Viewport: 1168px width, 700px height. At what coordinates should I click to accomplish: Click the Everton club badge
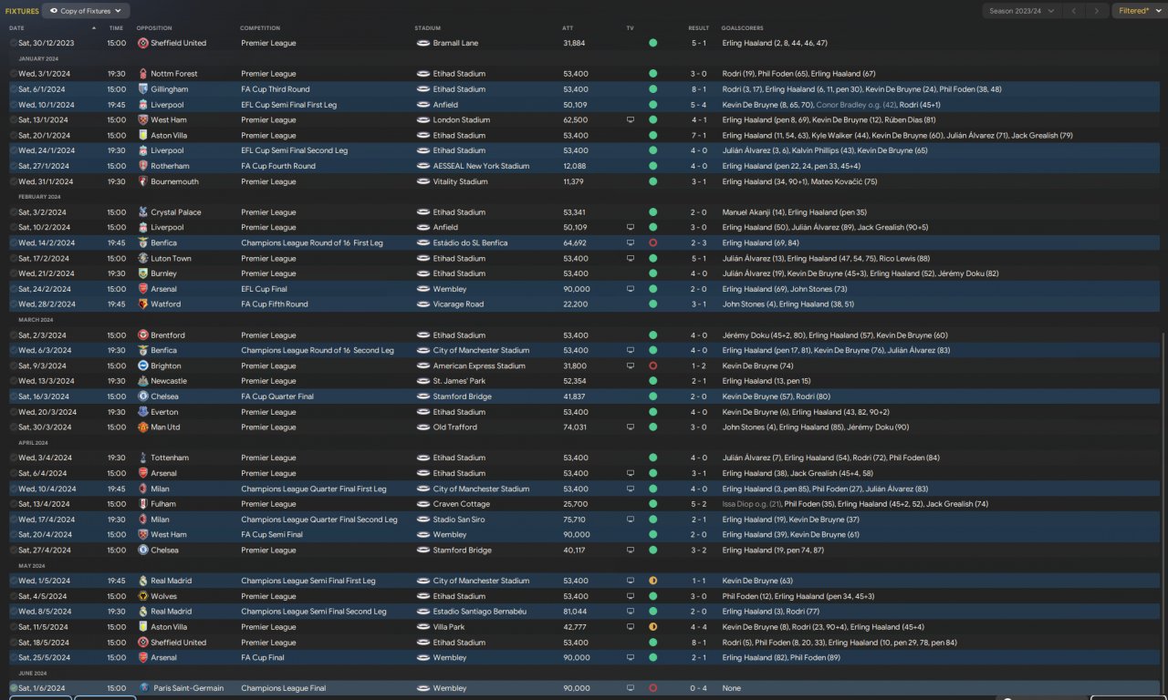point(143,412)
